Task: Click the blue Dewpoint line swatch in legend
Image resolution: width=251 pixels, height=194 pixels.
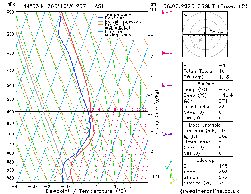Action: [x=101, y=18]
